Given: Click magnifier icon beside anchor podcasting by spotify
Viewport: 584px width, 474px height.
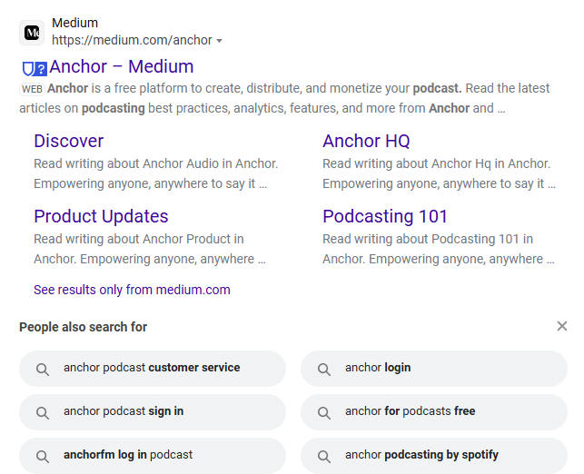Looking at the screenshot, I should tap(324, 457).
